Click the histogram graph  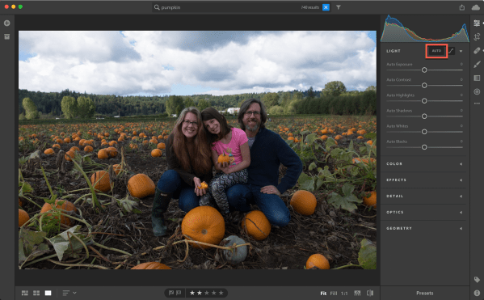click(x=425, y=28)
